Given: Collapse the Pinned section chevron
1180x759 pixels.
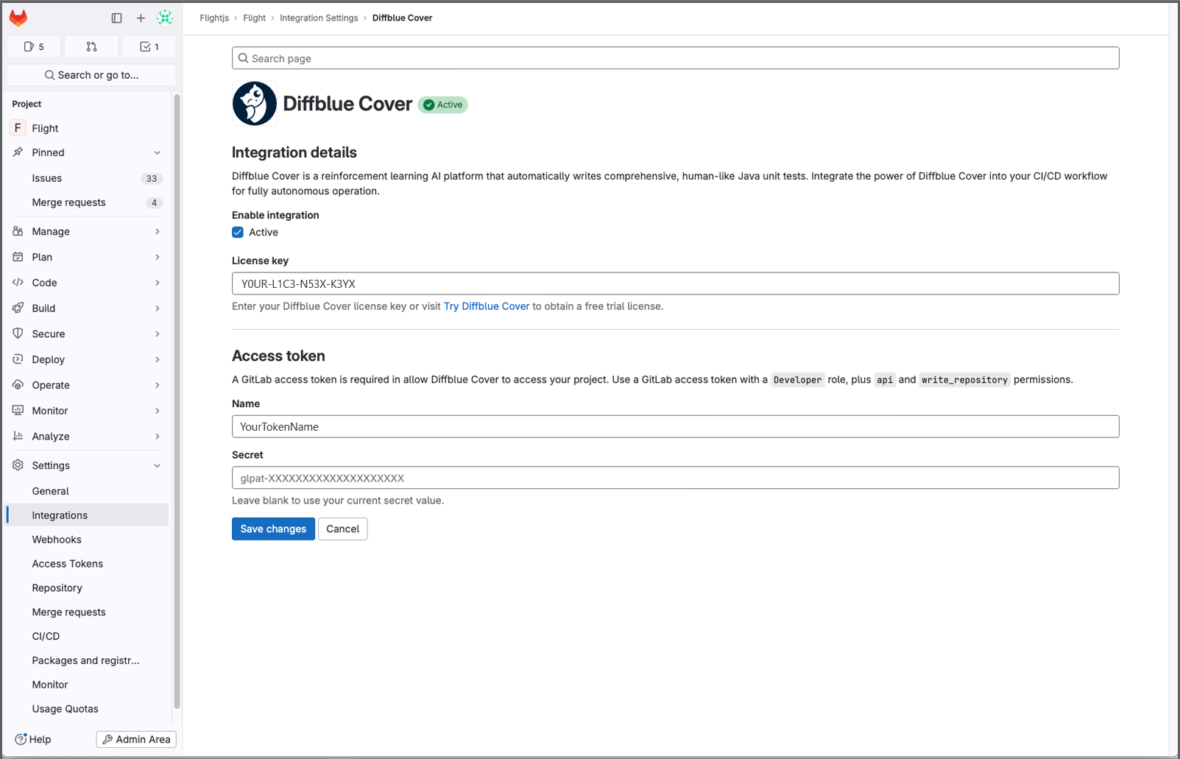Looking at the screenshot, I should (157, 152).
